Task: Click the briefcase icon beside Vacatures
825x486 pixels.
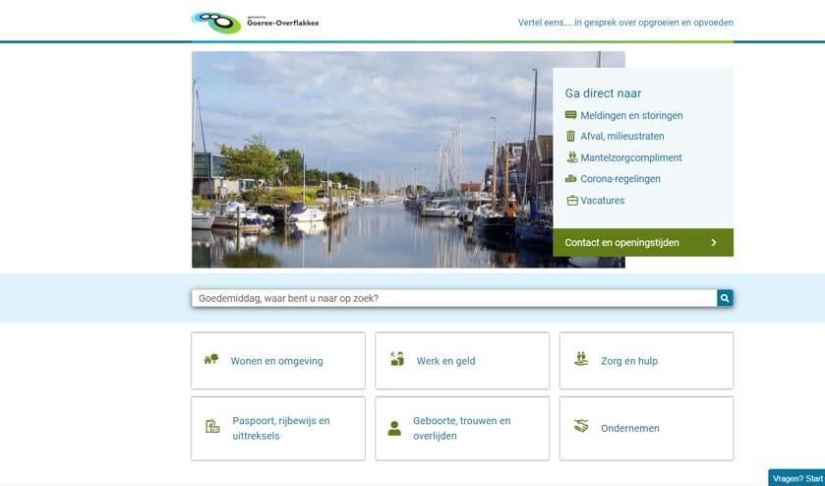Action: click(x=572, y=200)
